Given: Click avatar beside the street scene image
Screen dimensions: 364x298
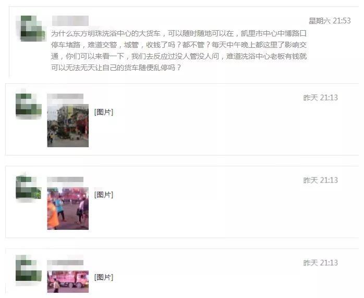Looking at the screenshot, I should [29, 105].
